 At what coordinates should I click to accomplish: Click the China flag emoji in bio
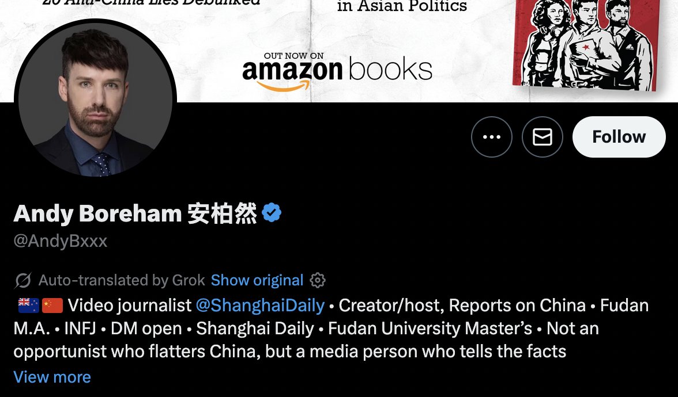click(52, 306)
